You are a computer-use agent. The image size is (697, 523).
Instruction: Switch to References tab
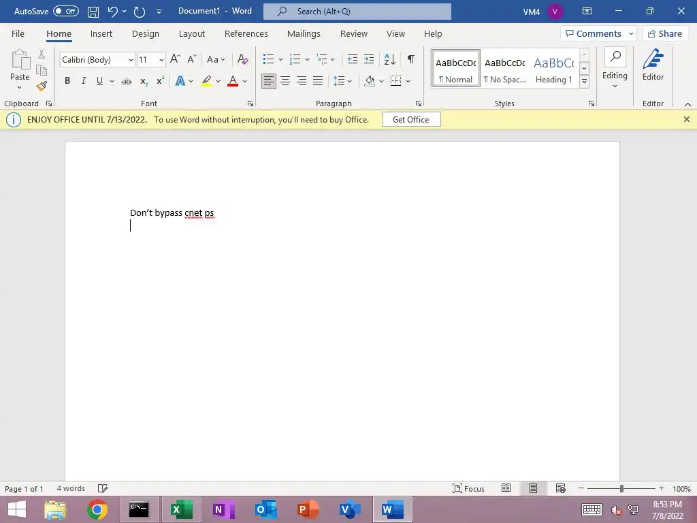246,34
